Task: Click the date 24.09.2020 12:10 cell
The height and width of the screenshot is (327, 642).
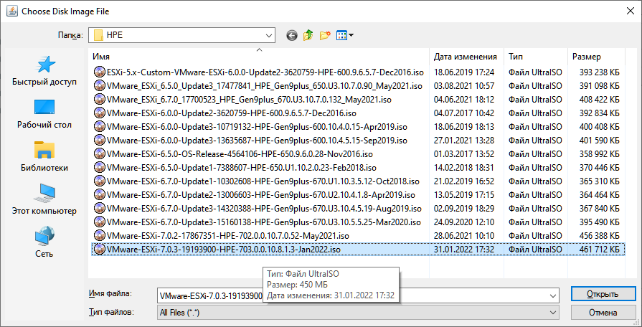Action: 464,222
